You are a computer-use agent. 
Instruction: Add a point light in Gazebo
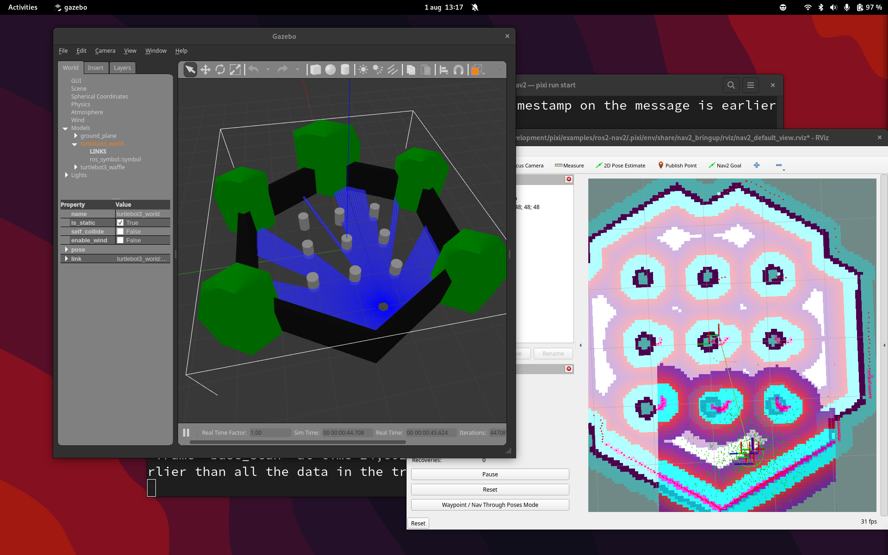[x=364, y=70]
